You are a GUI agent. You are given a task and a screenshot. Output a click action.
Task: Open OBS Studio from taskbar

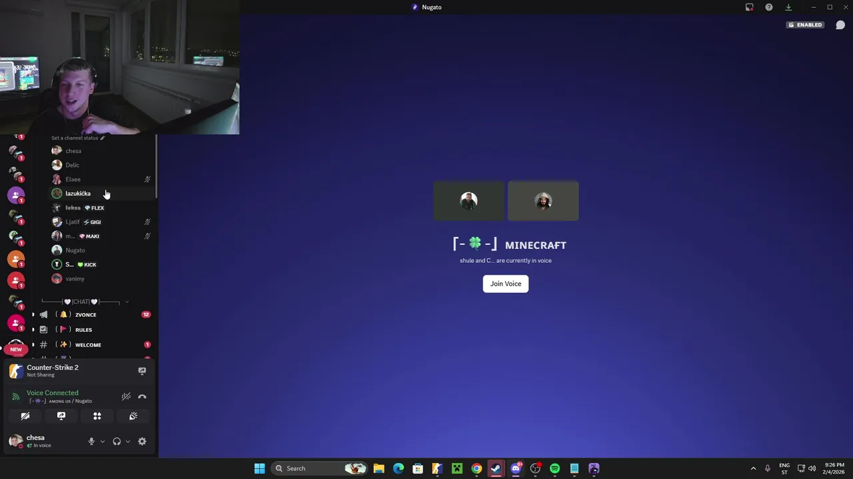pyautogui.click(x=535, y=468)
